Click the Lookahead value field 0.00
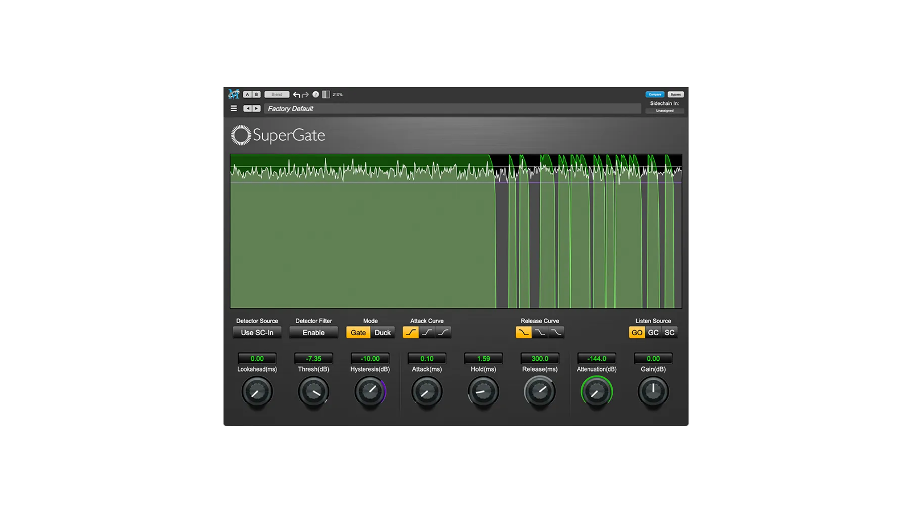 257,359
